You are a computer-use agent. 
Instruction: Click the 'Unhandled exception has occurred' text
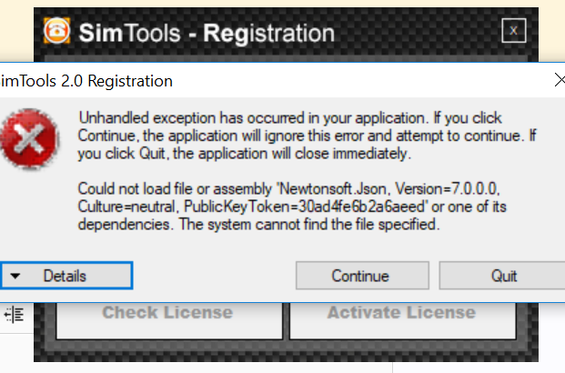[307, 136]
